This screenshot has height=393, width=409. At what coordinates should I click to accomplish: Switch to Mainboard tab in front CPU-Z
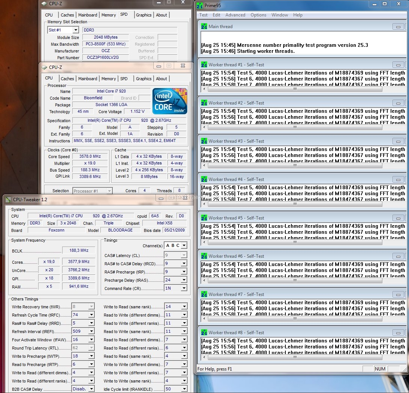(x=88, y=79)
